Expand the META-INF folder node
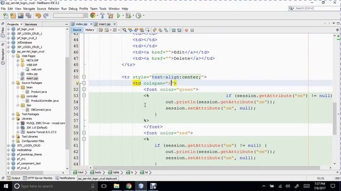This screenshot has height=191, width=341. tap(18, 60)
